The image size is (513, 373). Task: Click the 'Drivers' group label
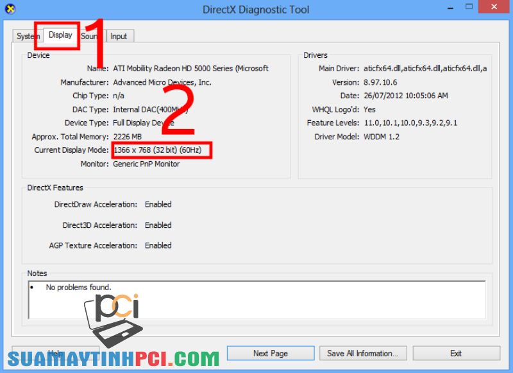pyautogui.click(x=315, y=55)
